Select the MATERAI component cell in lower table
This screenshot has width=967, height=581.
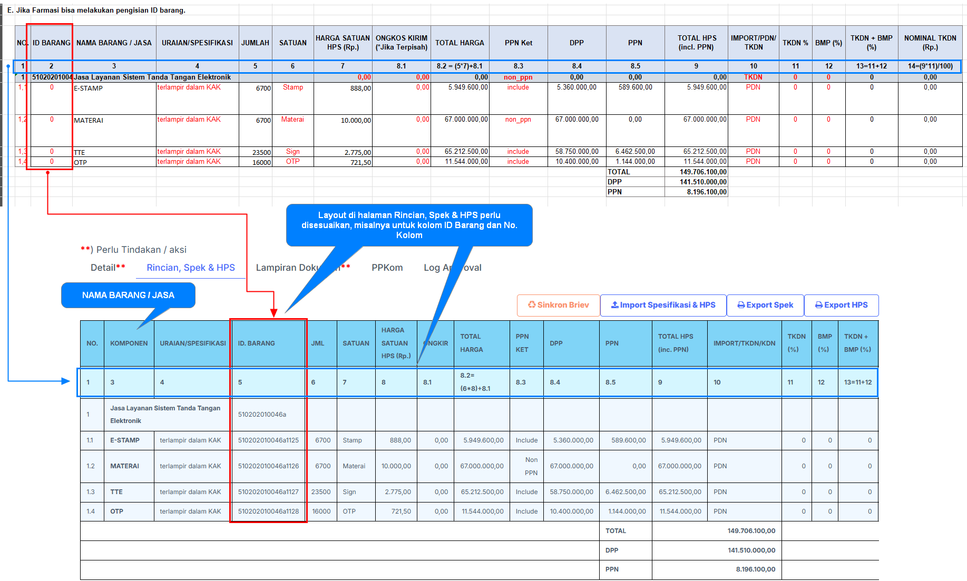(125, 466)
